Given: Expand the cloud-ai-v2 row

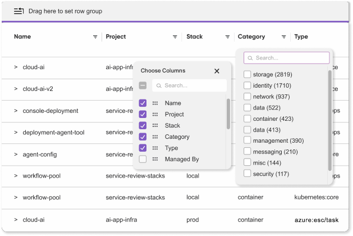Looking at the screenshot, I should (x=16, y=89).
